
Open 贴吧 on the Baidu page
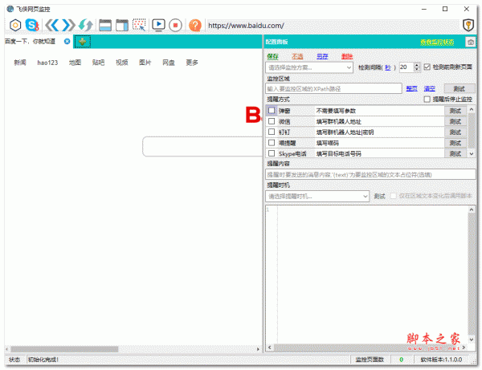click(x=98, y=63)
